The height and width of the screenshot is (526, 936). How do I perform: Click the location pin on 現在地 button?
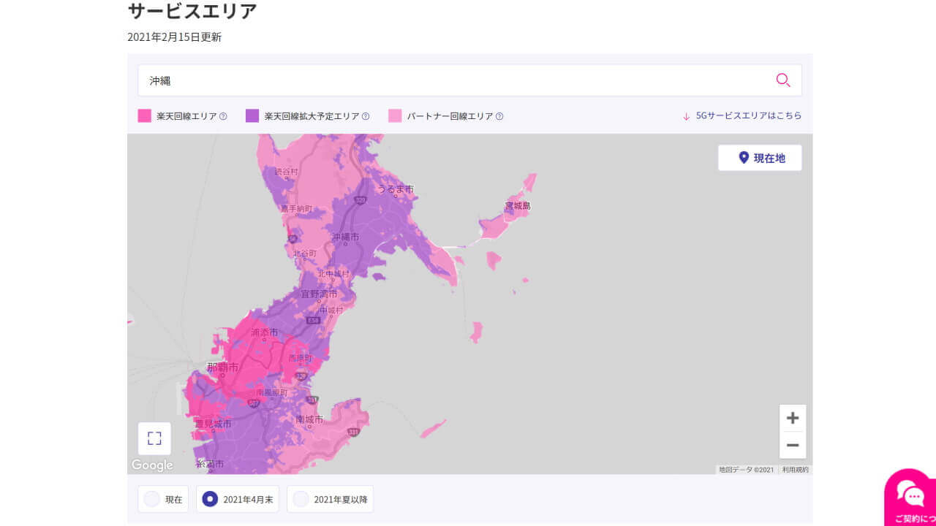tap(743, 157)
